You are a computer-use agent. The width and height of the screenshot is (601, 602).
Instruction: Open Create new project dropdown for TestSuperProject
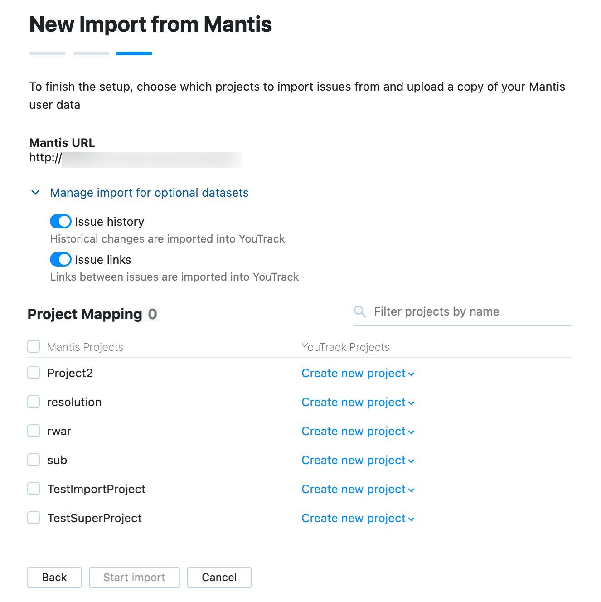click(x=358, y=518)
